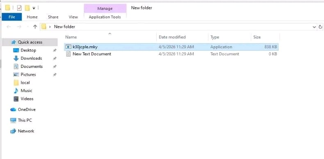324x159 pixels.
Task: Switch to the View ribbon tab
Action: point(73,17)
